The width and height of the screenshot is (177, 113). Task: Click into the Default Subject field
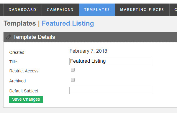pos(111,91)
